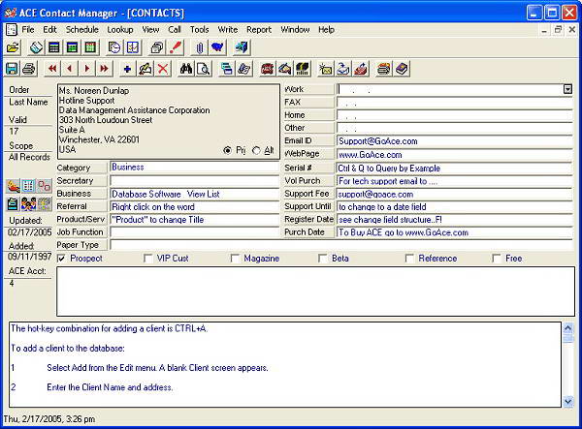Click the printer icon
The height and width of the screenshot is (429, 582).
(x=29, y=69)
